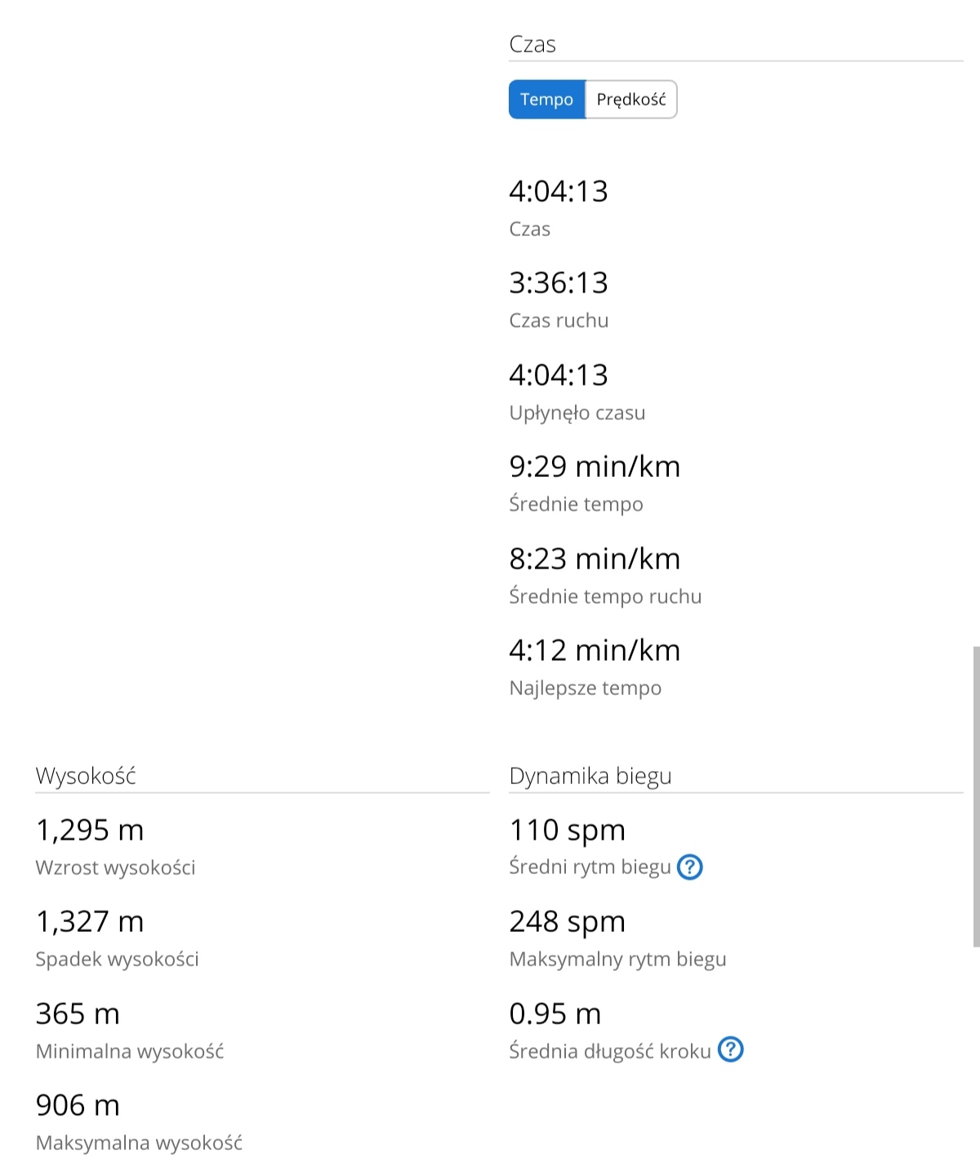Select the 110 spm cadence value

(x=567, y=830)
